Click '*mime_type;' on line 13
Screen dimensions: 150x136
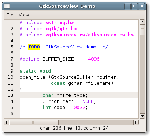click(72, 95)
